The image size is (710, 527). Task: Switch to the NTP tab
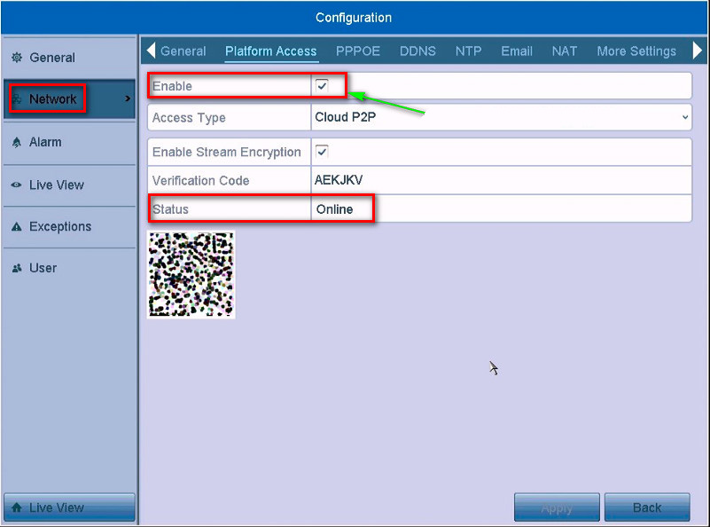click(x=468, y=51)
